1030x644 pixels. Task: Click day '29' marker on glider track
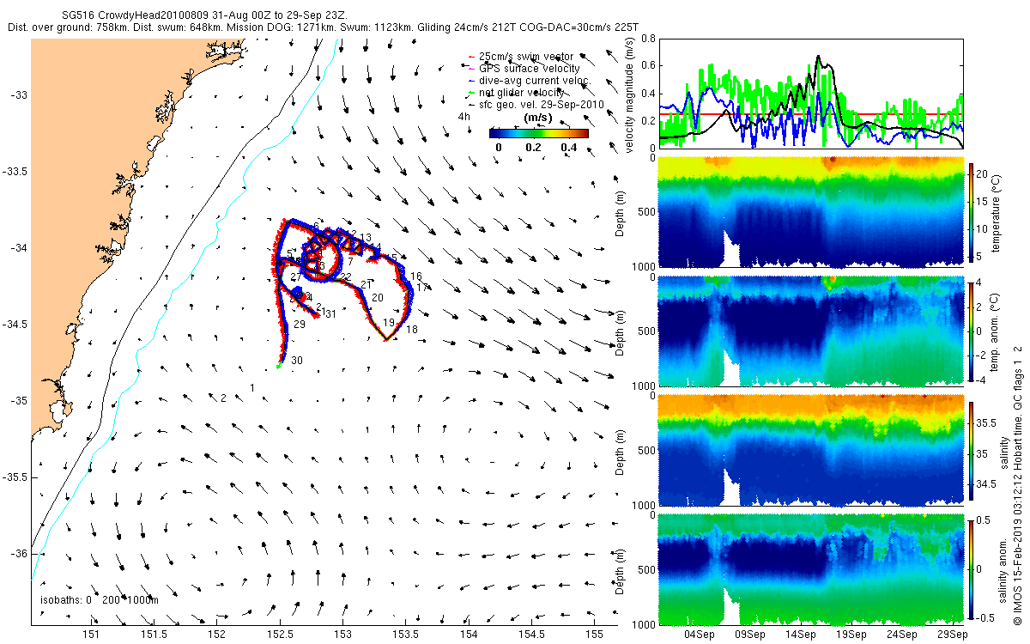(x=300, y=325)
